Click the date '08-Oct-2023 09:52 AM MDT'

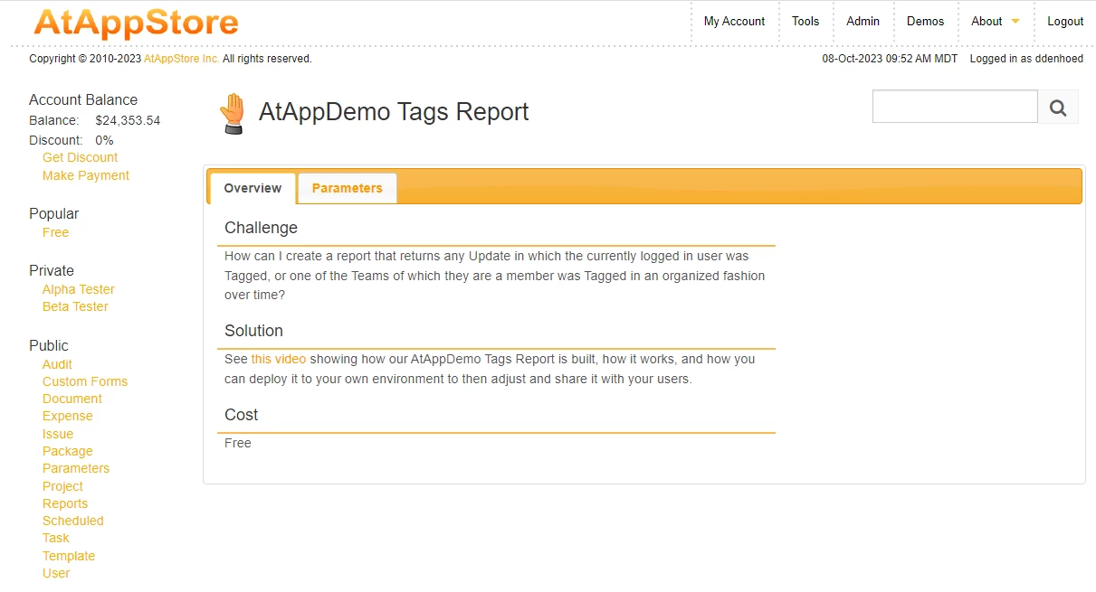point(890,59)
